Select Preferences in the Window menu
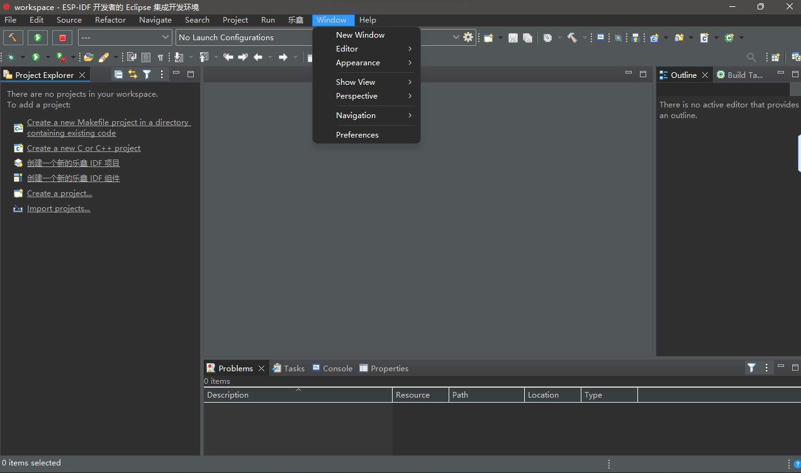This screenshot has height=473, width=801. tap(366, 135)
